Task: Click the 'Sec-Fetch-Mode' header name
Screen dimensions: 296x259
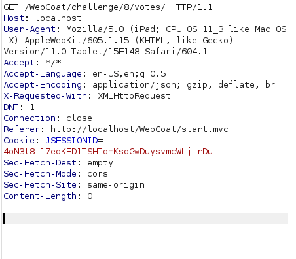Action: 40,174
